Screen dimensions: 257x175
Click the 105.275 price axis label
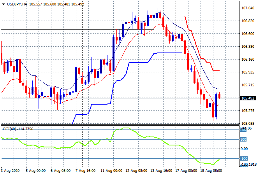click(248, 111)
